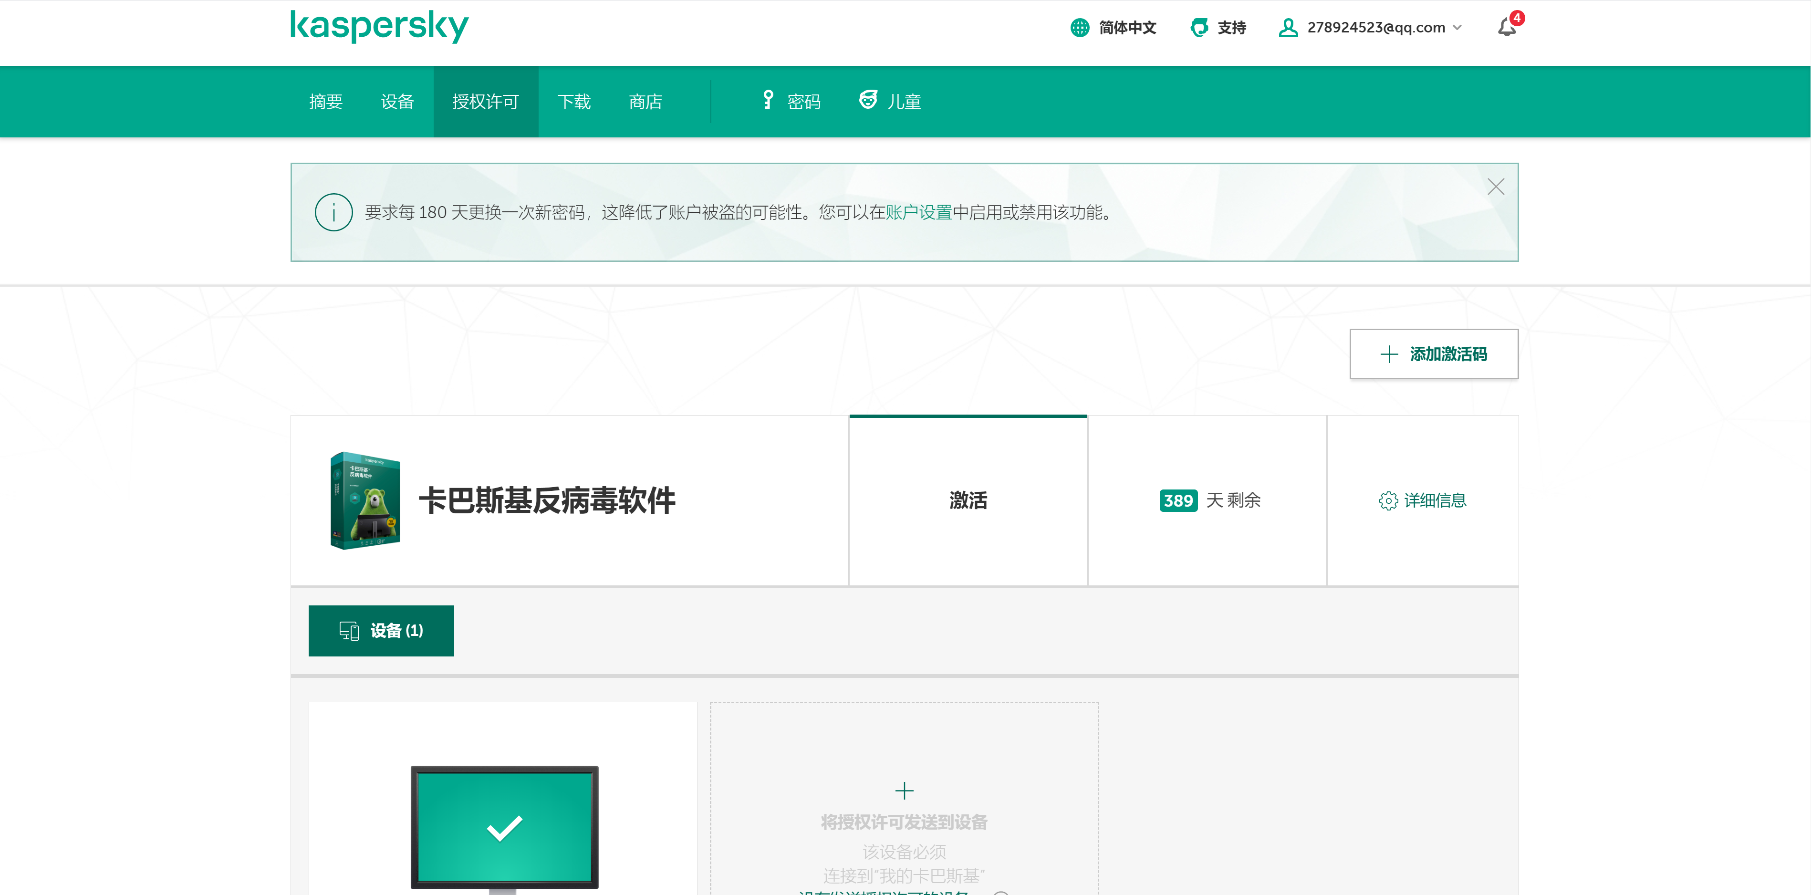Open the 下载 navigation tab

[573, 102]
